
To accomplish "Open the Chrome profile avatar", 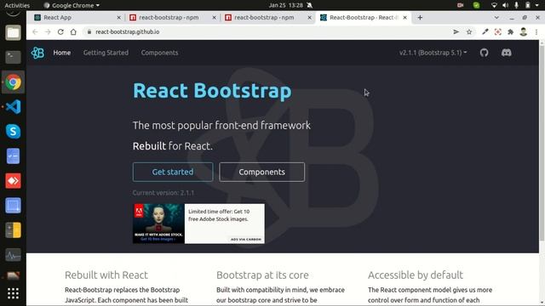I will 524,32.
